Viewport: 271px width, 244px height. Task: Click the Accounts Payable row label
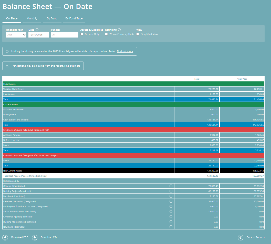[x=12, y=135]
